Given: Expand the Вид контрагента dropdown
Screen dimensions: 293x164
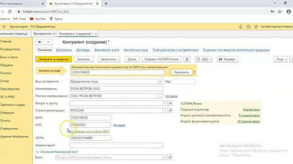Looking at the screenshot, I should tap(160, 82).
